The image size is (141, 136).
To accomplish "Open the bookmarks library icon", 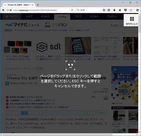I will (109, 10).
